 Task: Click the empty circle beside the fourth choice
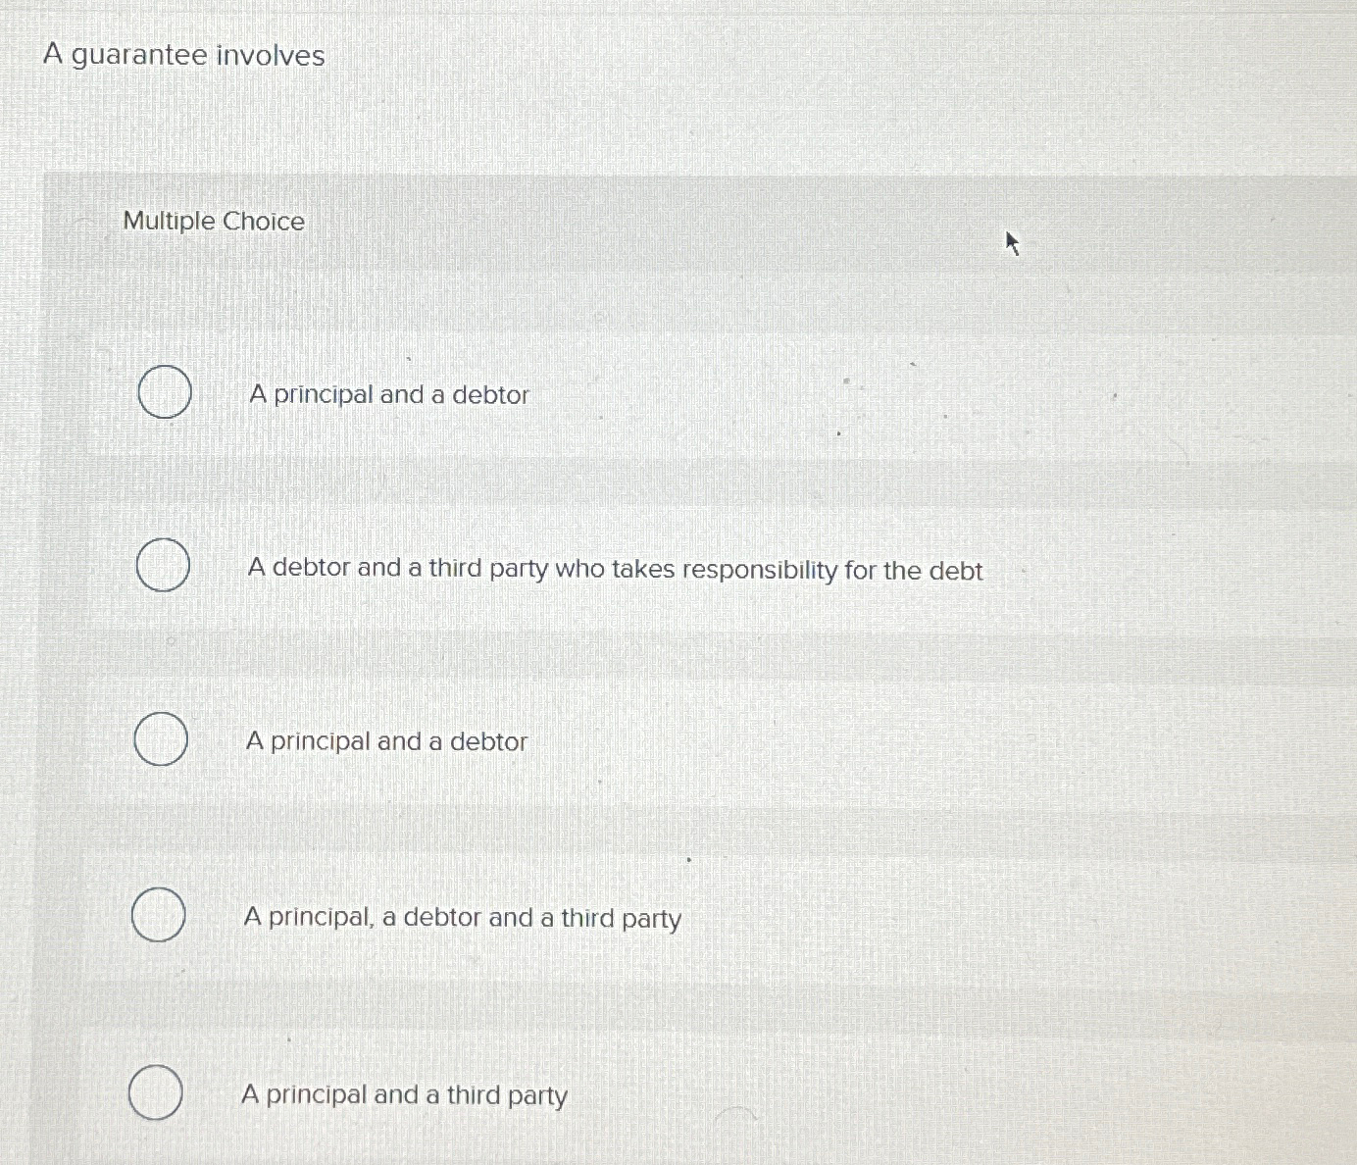[x=158, y=914]
